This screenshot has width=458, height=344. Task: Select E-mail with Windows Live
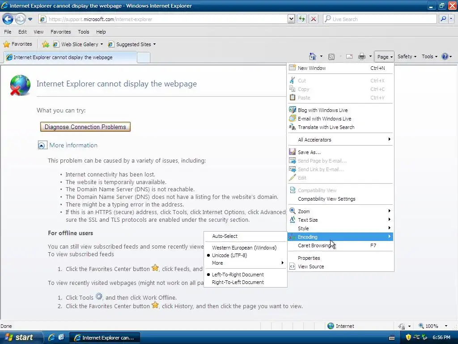point(340,119)
